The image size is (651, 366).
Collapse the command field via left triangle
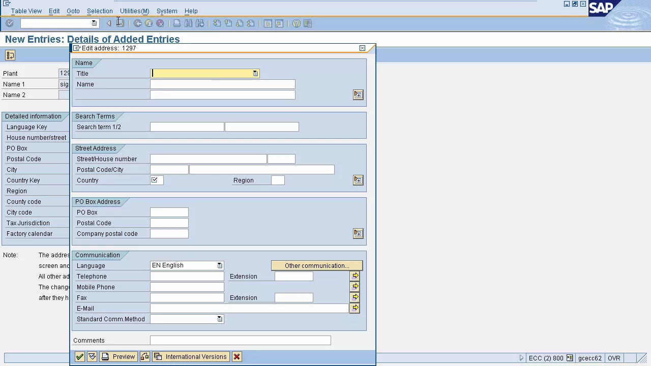pyautogui.click(x=108, y=23)
